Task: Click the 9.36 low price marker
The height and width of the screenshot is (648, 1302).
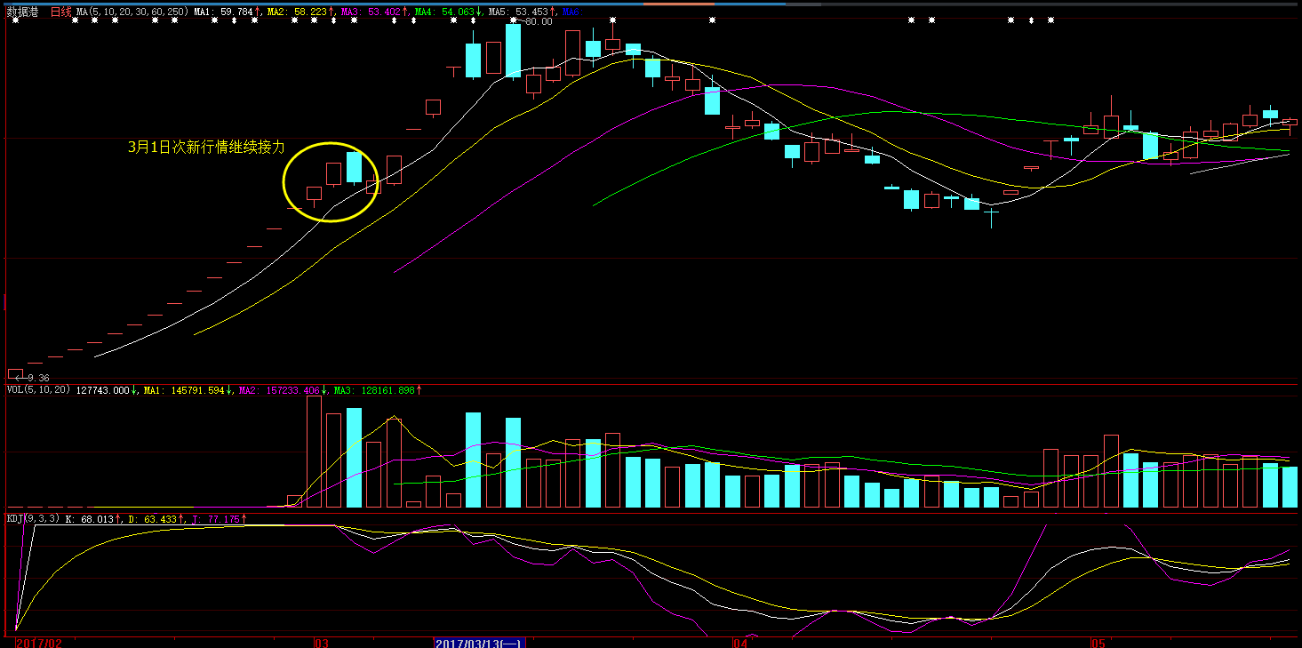Action: pyautogui.click(x=38, y=378)
